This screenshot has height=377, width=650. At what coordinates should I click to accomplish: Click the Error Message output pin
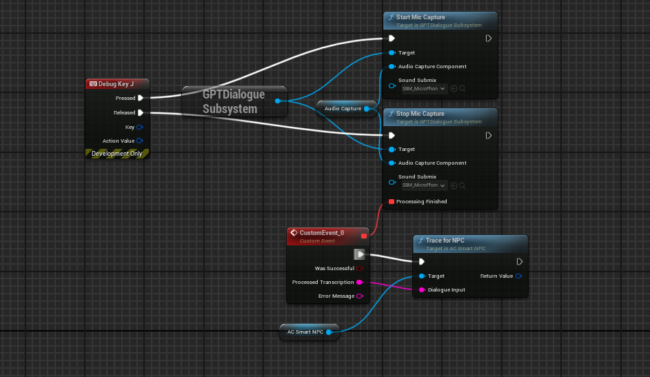[x=360, y=296]
